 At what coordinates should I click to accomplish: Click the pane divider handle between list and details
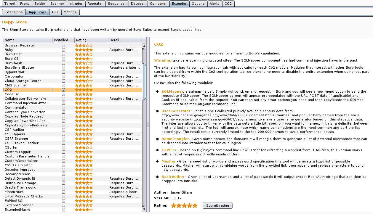[148, 124]
